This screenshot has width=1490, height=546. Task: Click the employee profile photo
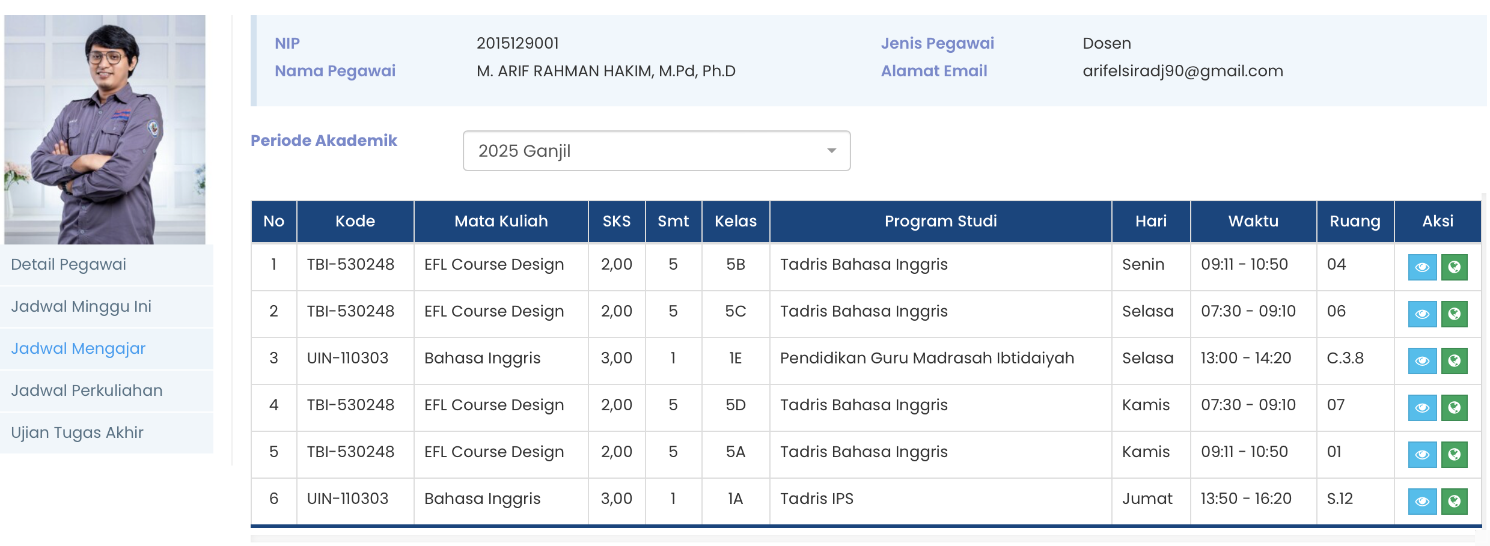click(105, 130)
